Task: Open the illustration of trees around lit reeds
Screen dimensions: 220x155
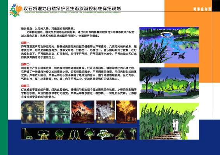Action: [169, 83]
